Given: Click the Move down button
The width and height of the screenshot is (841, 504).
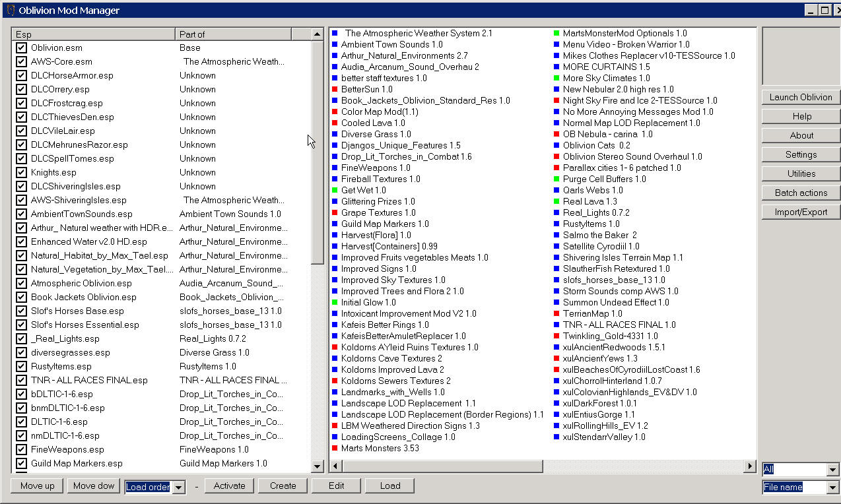Looking at the screenshot, I should tap(94, 486).
